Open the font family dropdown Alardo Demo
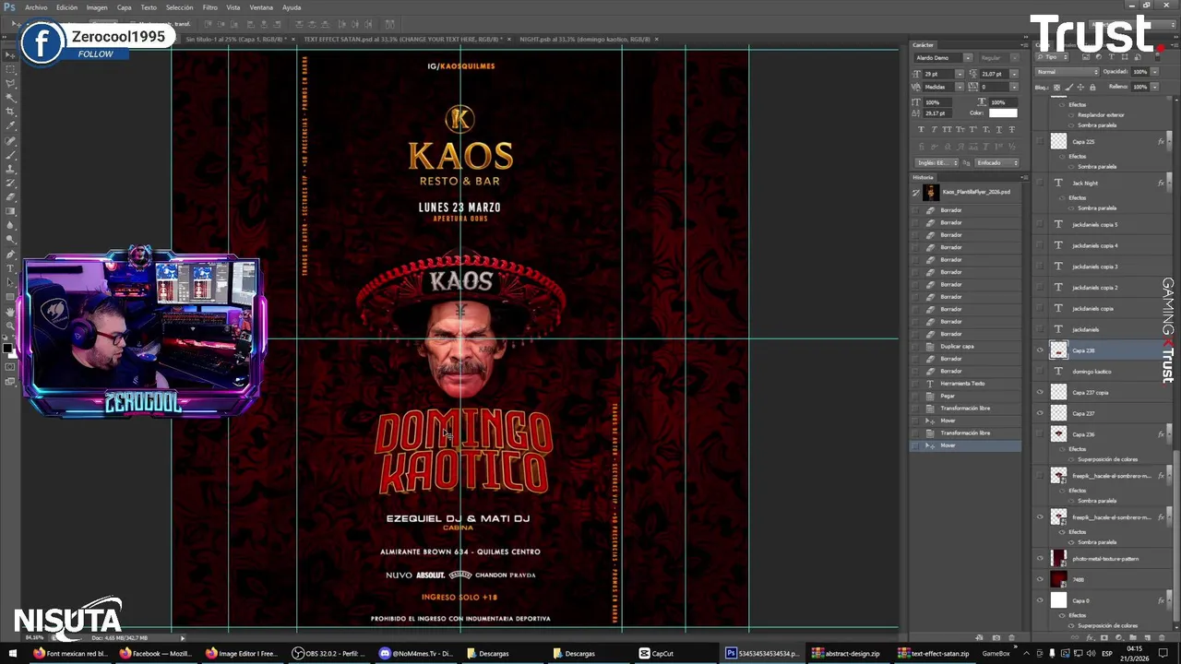This screenshot has width=1181, height=664. (968, 58)
